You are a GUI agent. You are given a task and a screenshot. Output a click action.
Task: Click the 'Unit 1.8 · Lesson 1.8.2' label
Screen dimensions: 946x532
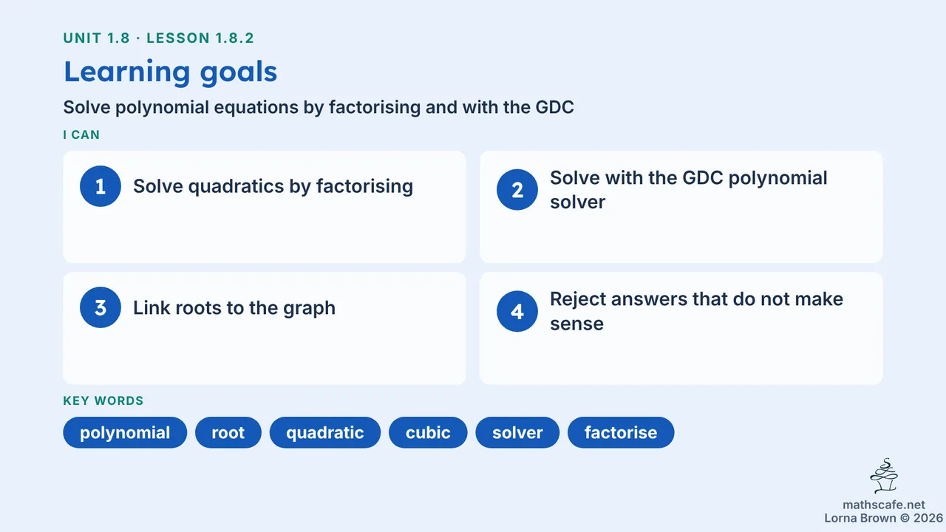(x=159, y=38)
